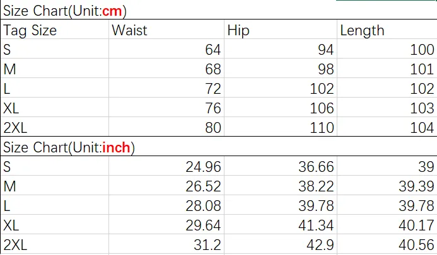Select the cell with hip value 41.34

point(281,224)
